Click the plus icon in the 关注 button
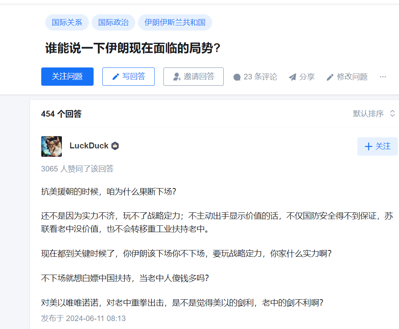The image size is (399, 329). pos(368,146)
